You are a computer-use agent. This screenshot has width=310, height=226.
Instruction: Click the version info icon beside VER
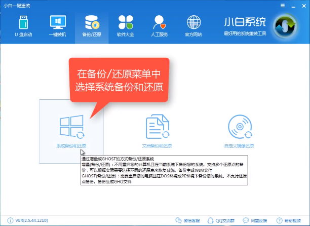click(x=5, y=221)
